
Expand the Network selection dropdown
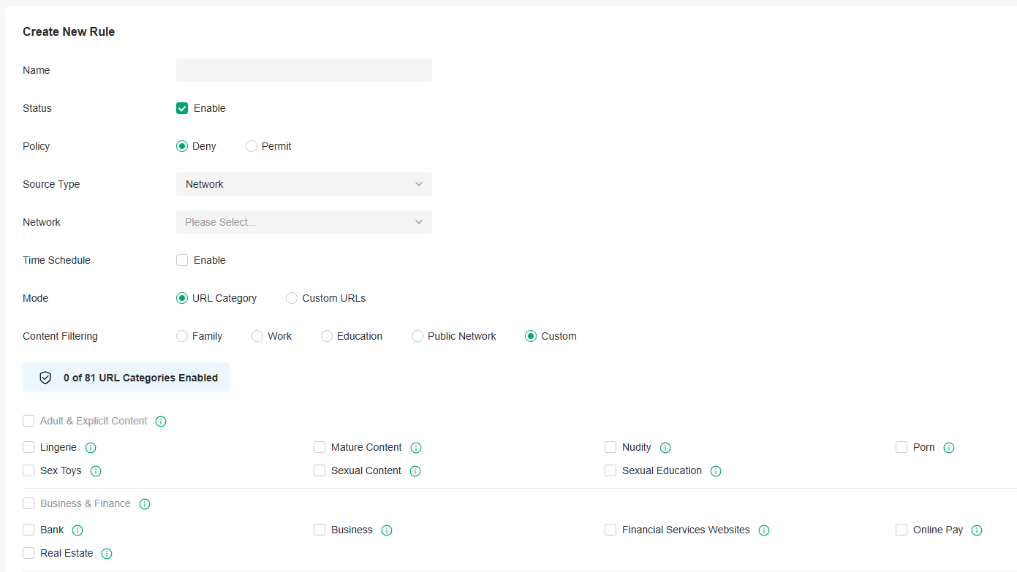(303, 221)
